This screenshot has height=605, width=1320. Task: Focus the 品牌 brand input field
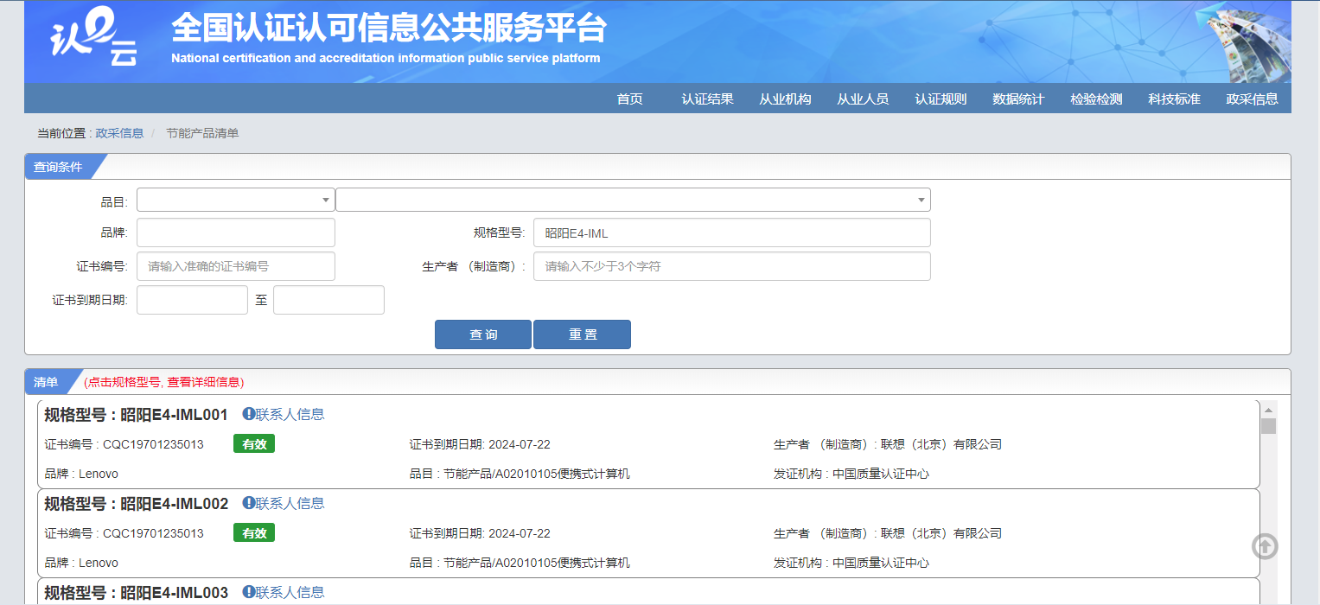[236, 232]
